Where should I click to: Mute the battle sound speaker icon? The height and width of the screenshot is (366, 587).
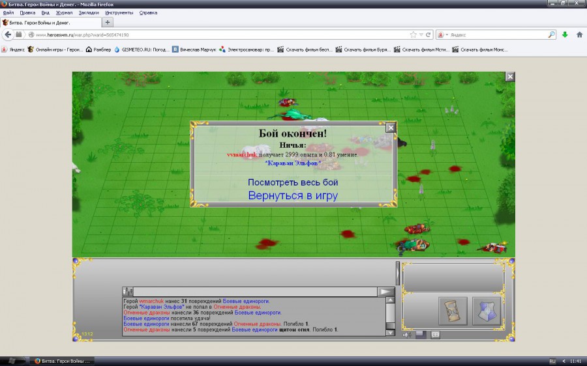[406, 335]
